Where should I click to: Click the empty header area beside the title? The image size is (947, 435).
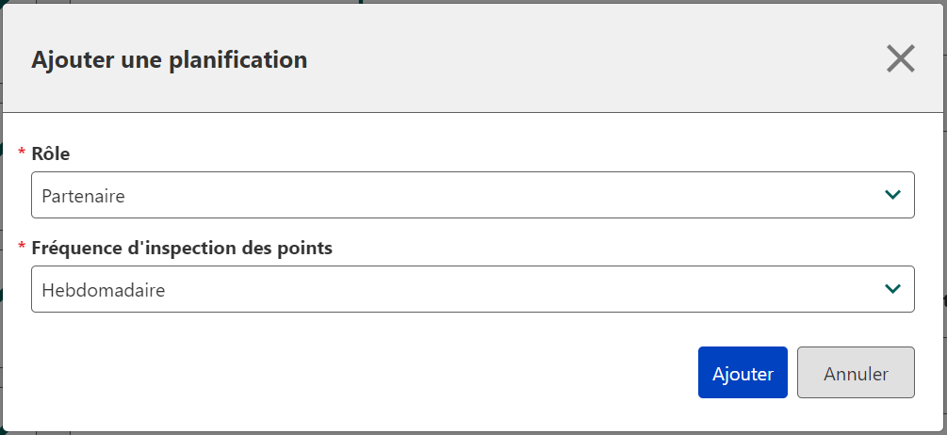coord(592,59)
